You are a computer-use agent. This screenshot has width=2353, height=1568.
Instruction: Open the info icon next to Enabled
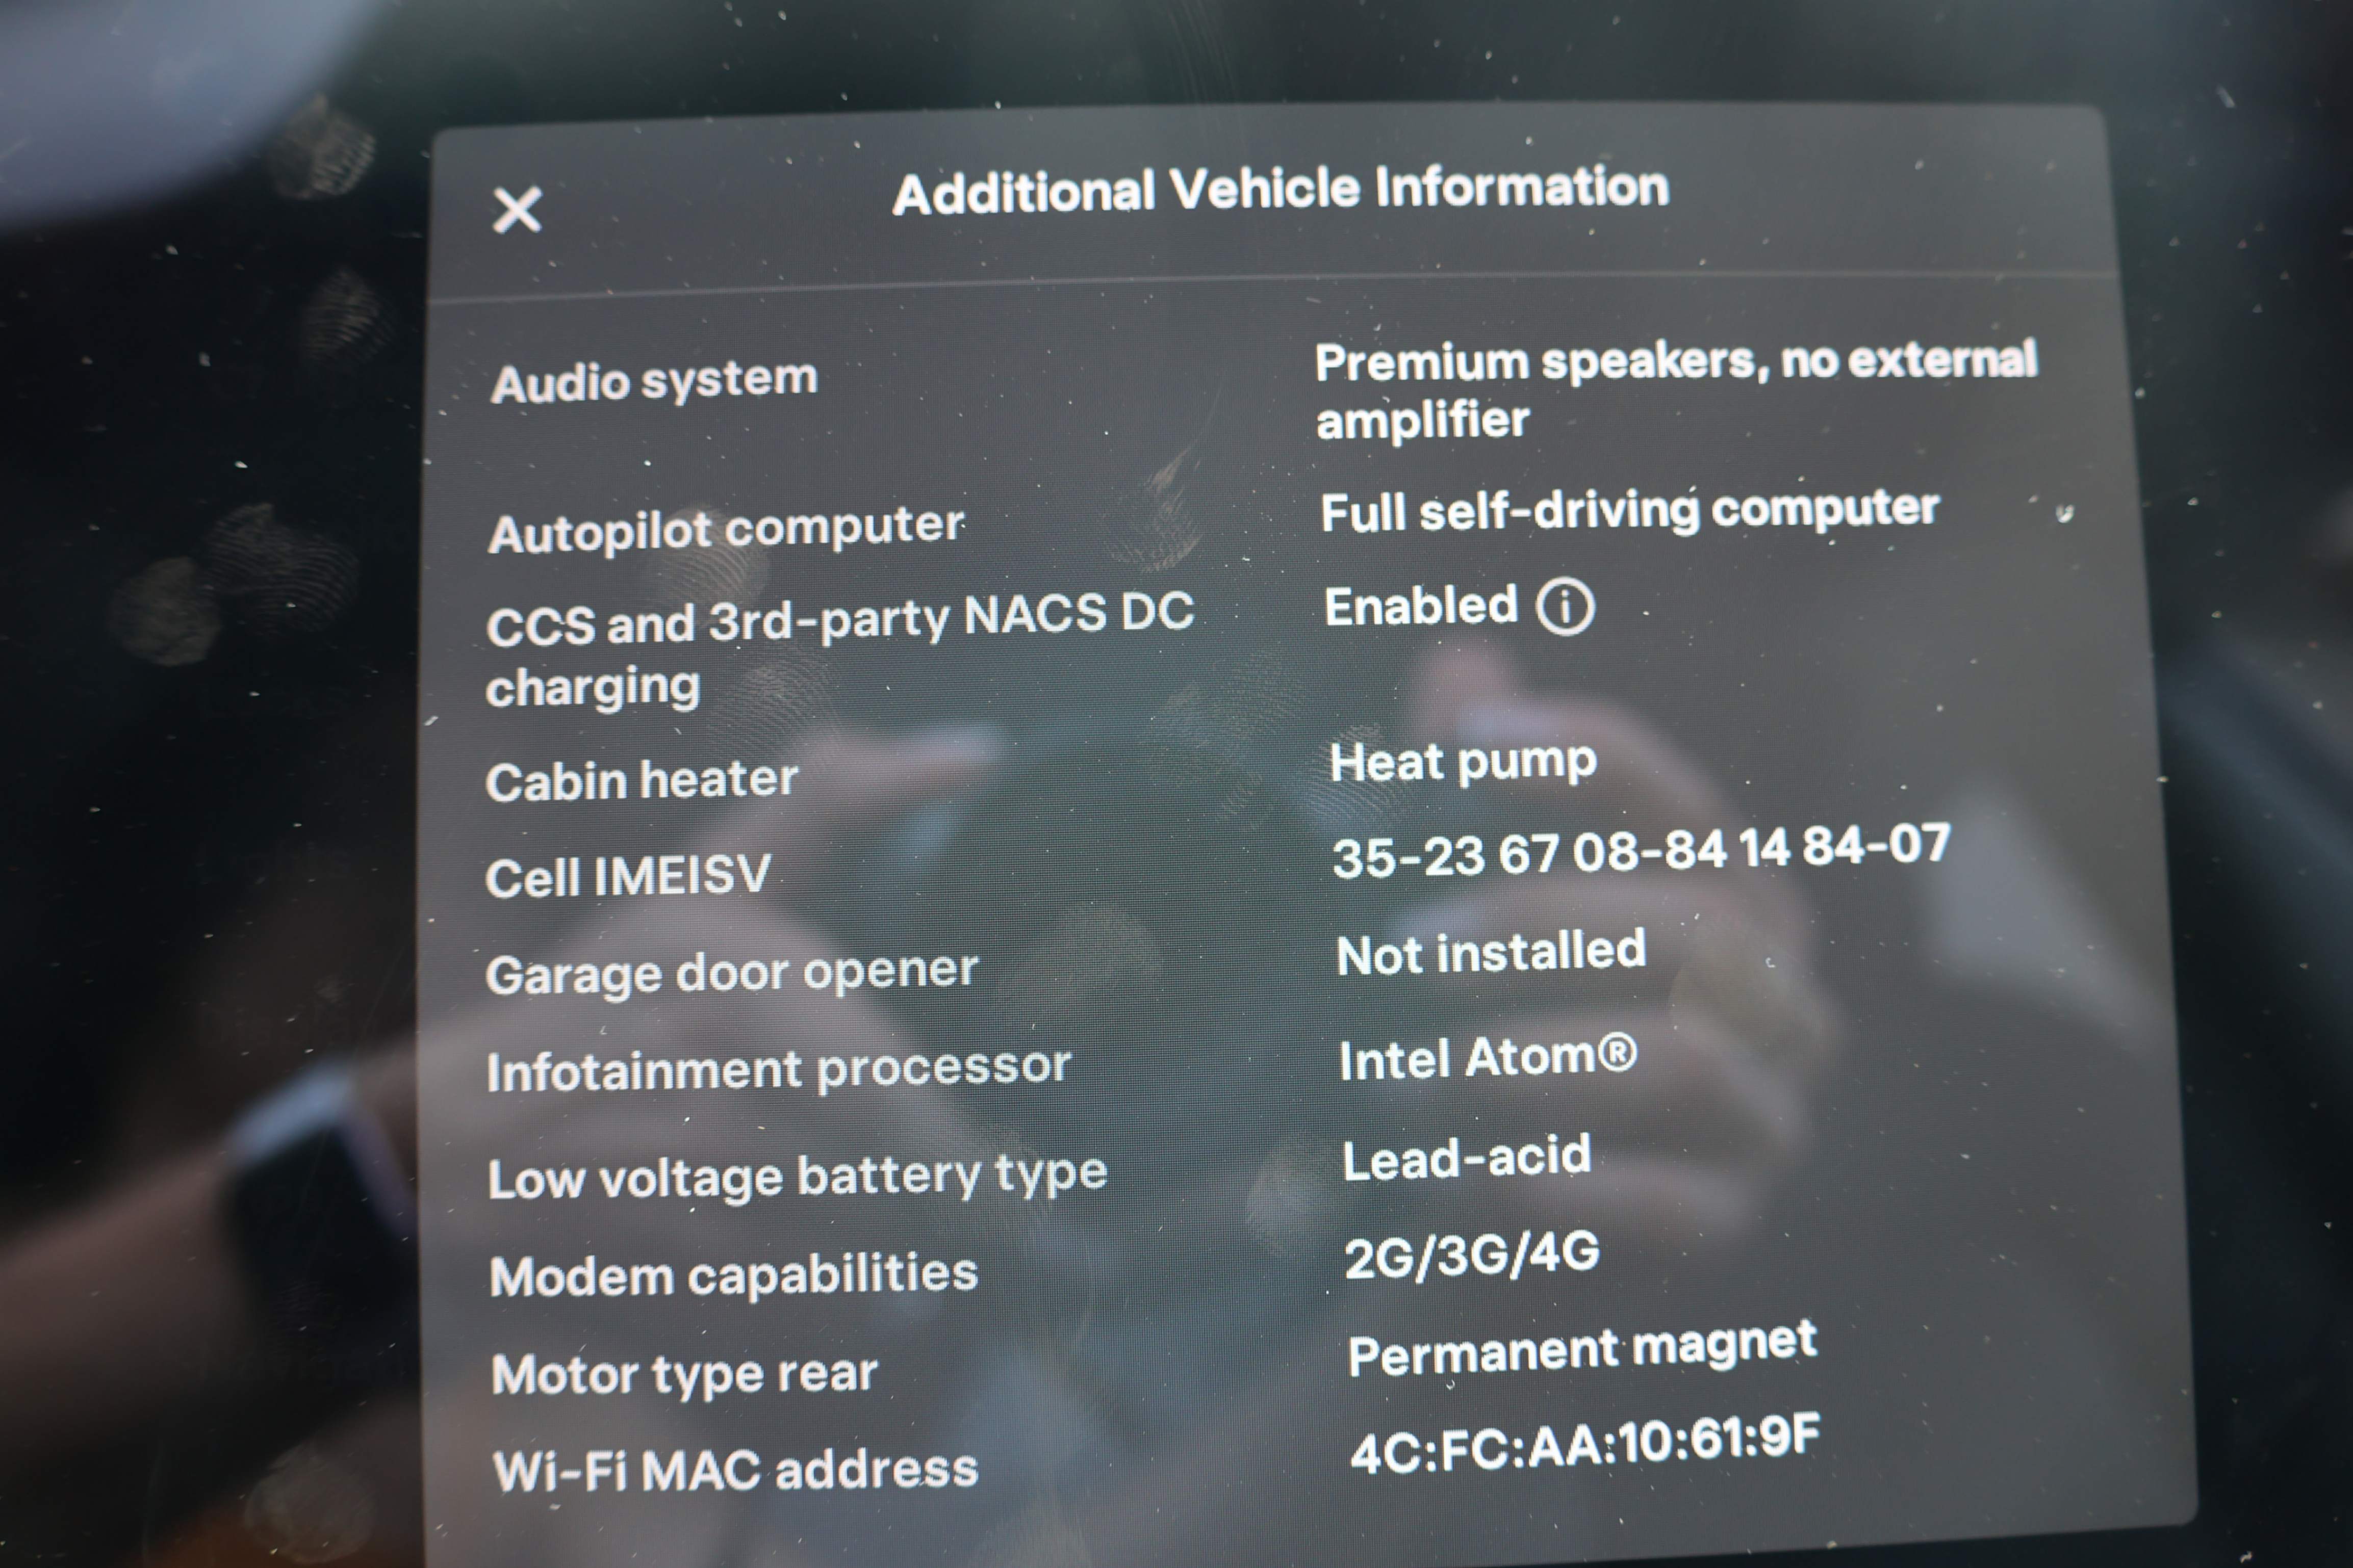1565,606
